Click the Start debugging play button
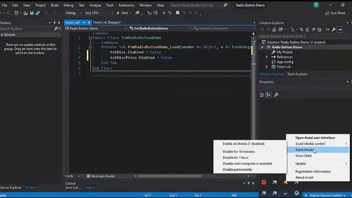 118,13
